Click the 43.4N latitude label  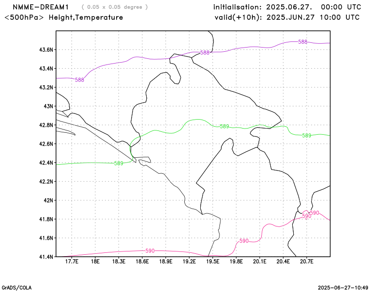[46, 69]
